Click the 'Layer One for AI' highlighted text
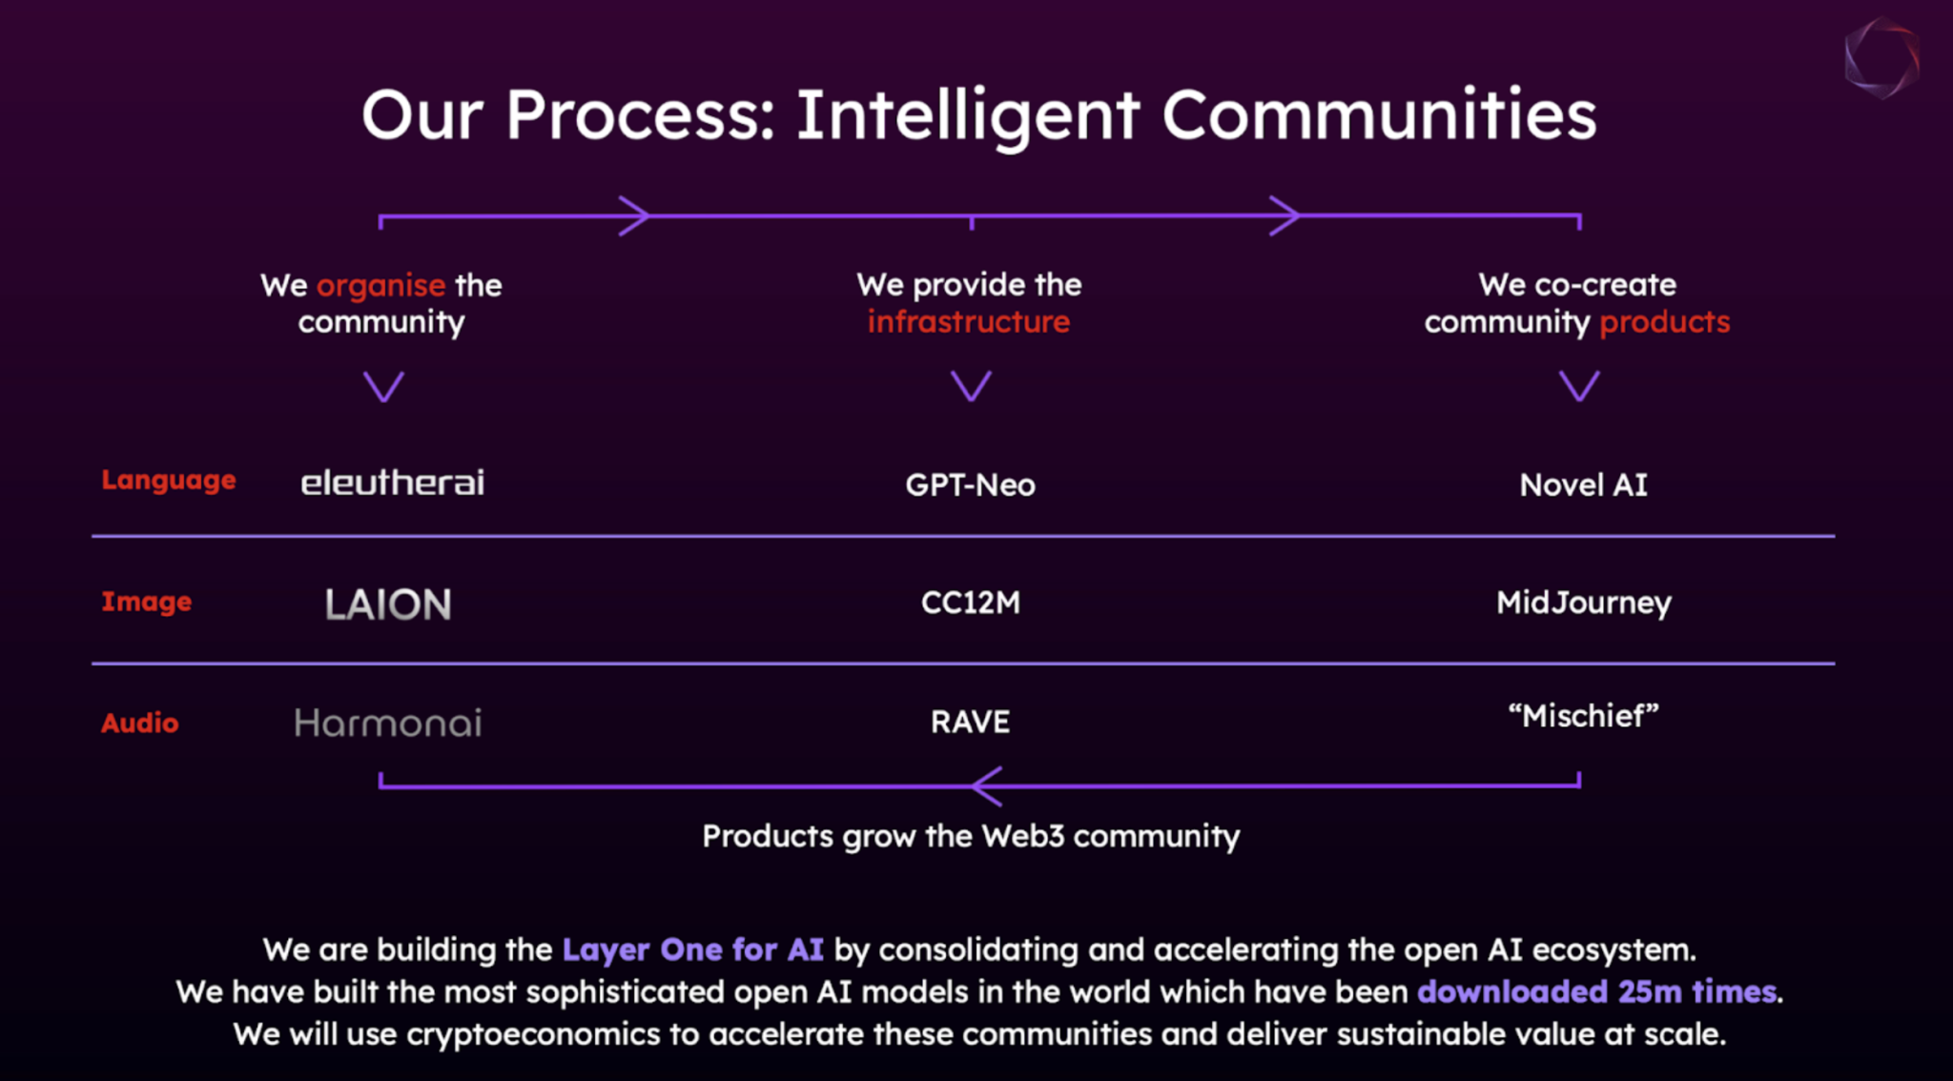 pyautogui.click(x=692, y=949)
